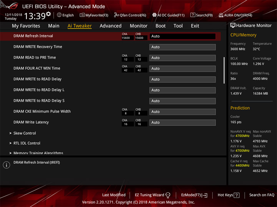Select DRAM FOUR ACT WIN Time label

[x=37, y=68]
